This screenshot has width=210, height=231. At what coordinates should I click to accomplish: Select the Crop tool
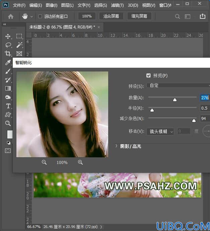pos(8,54)
